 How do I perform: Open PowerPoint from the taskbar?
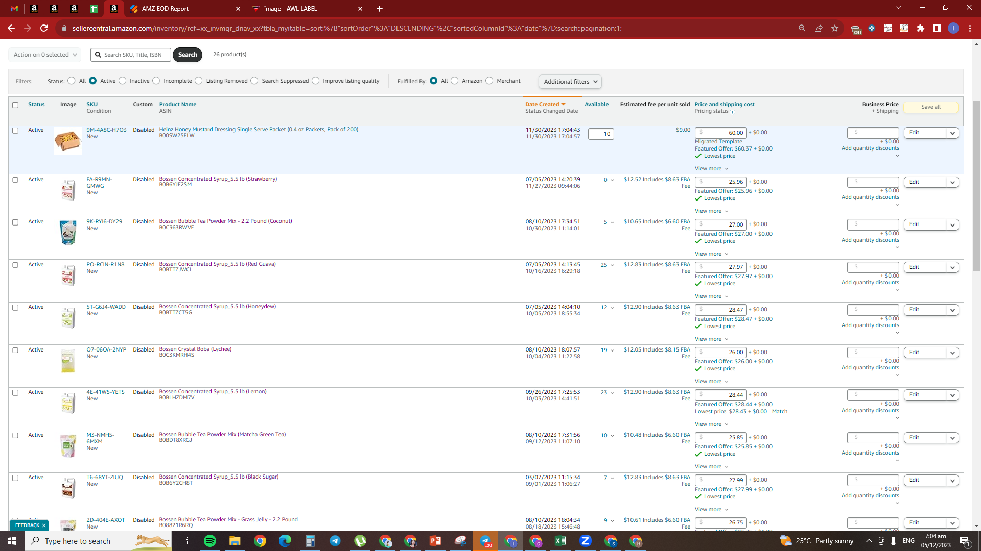tap(435, 541)
